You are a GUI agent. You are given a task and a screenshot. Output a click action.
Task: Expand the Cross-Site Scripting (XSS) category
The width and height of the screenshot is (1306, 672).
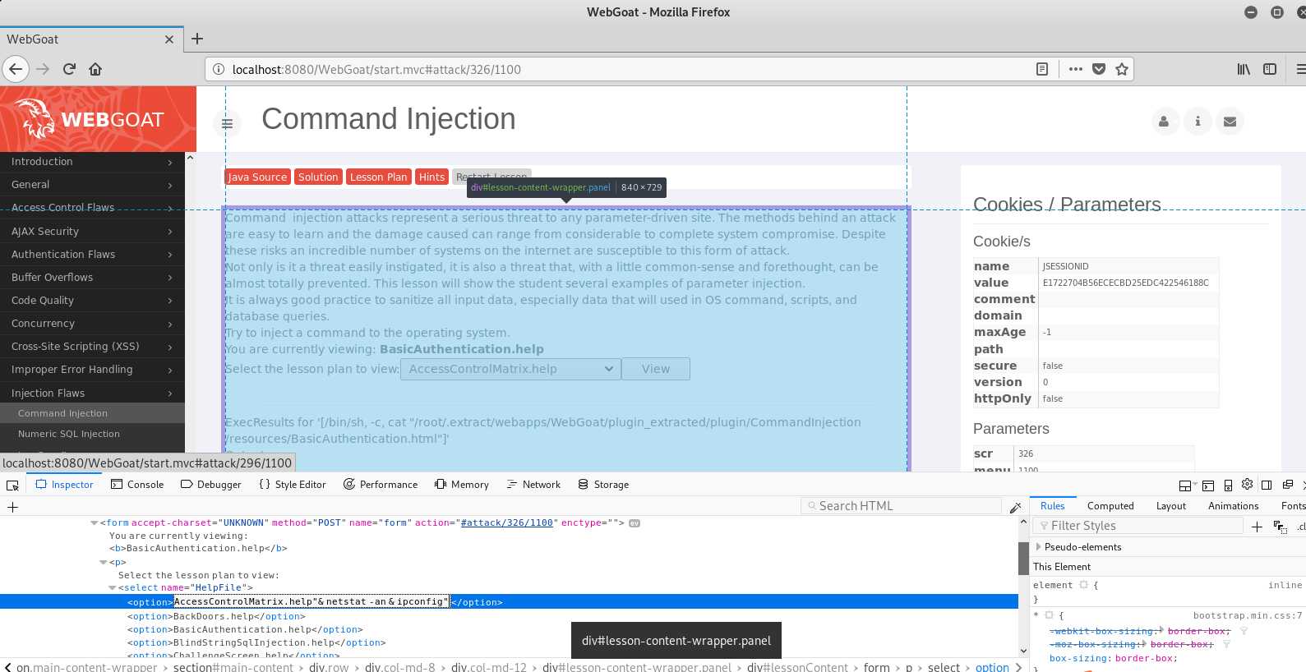point(92,347)
